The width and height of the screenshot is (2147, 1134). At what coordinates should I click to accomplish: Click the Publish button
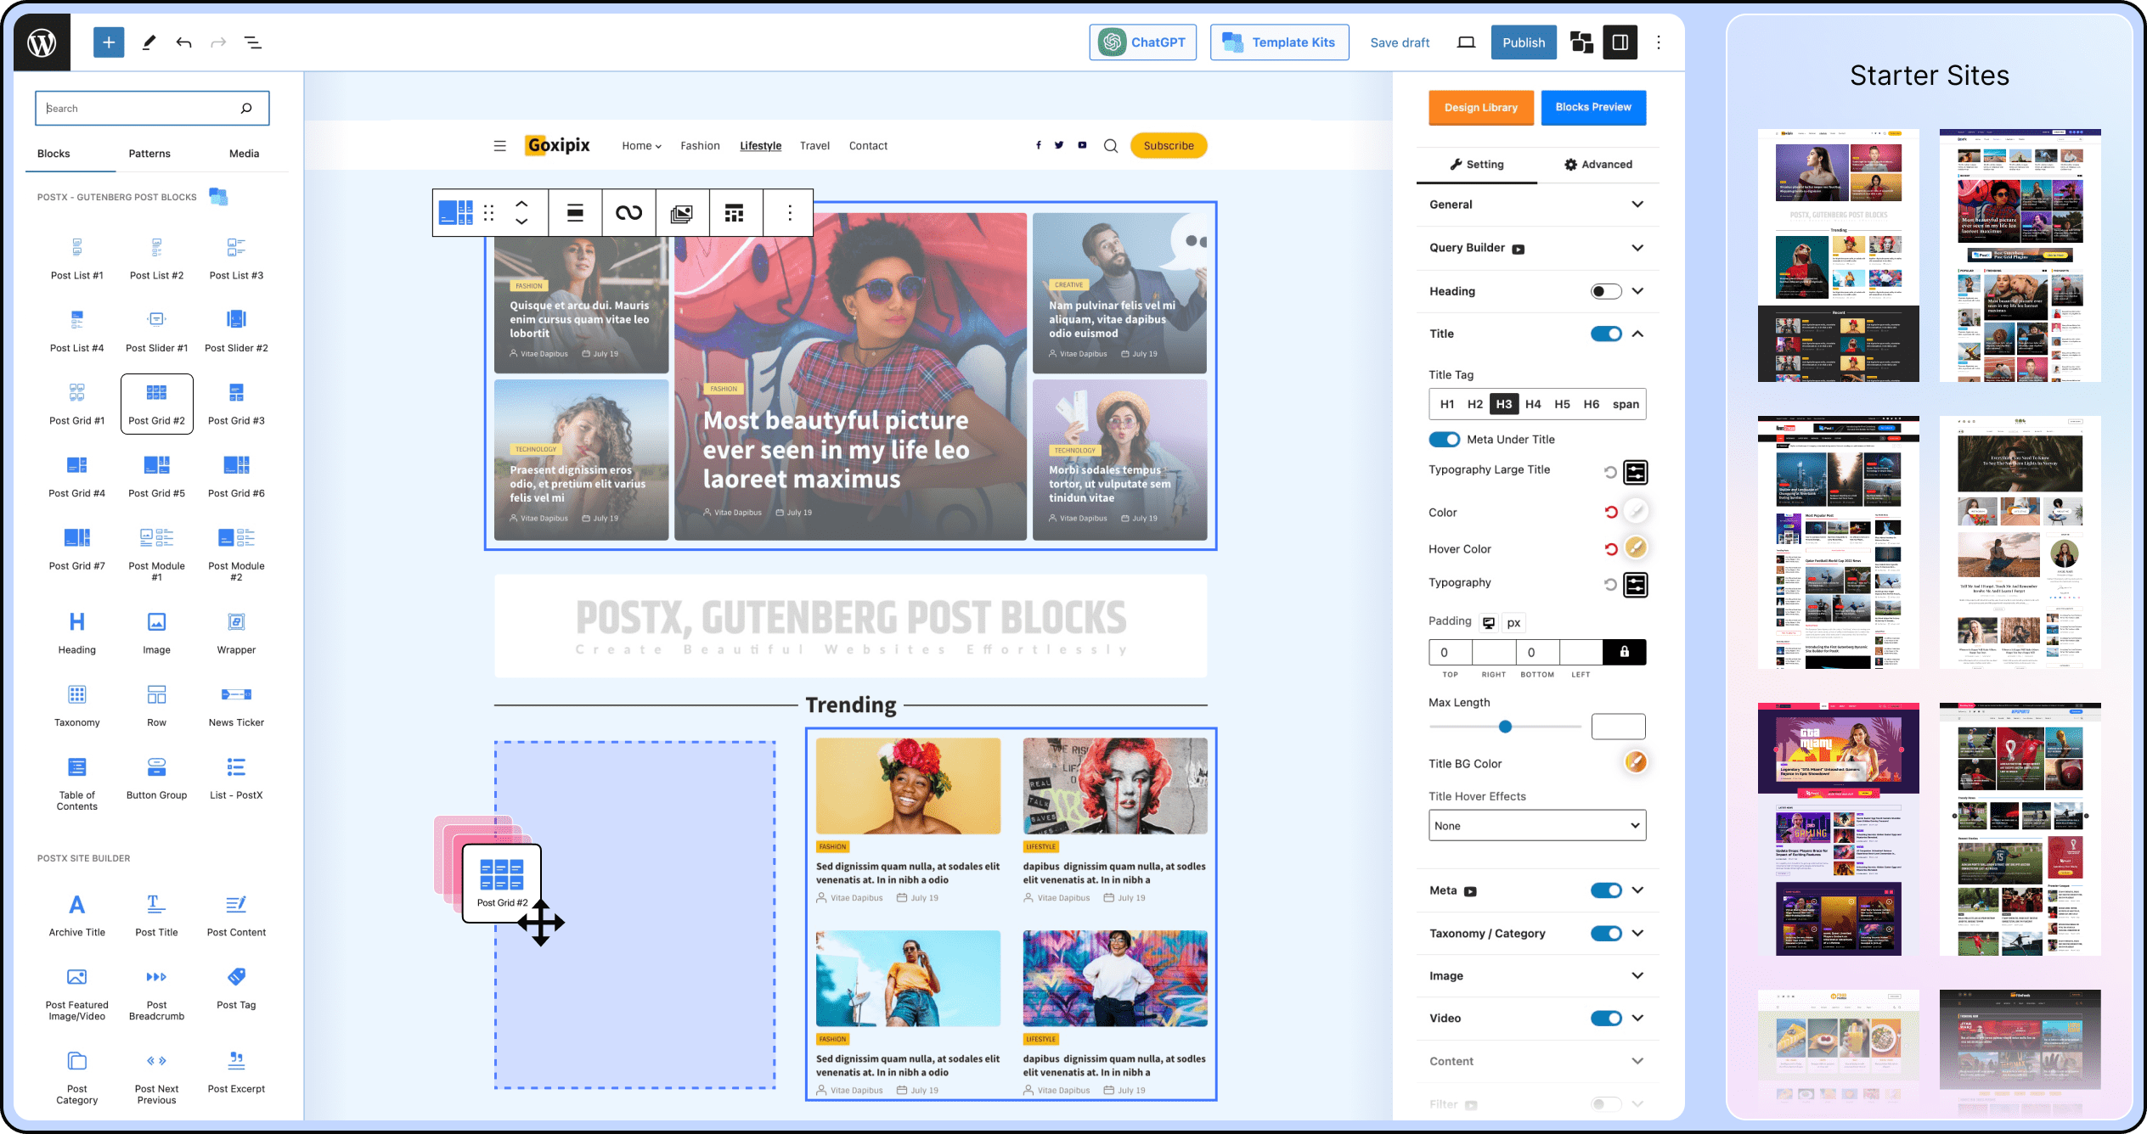coord(1524,42)
